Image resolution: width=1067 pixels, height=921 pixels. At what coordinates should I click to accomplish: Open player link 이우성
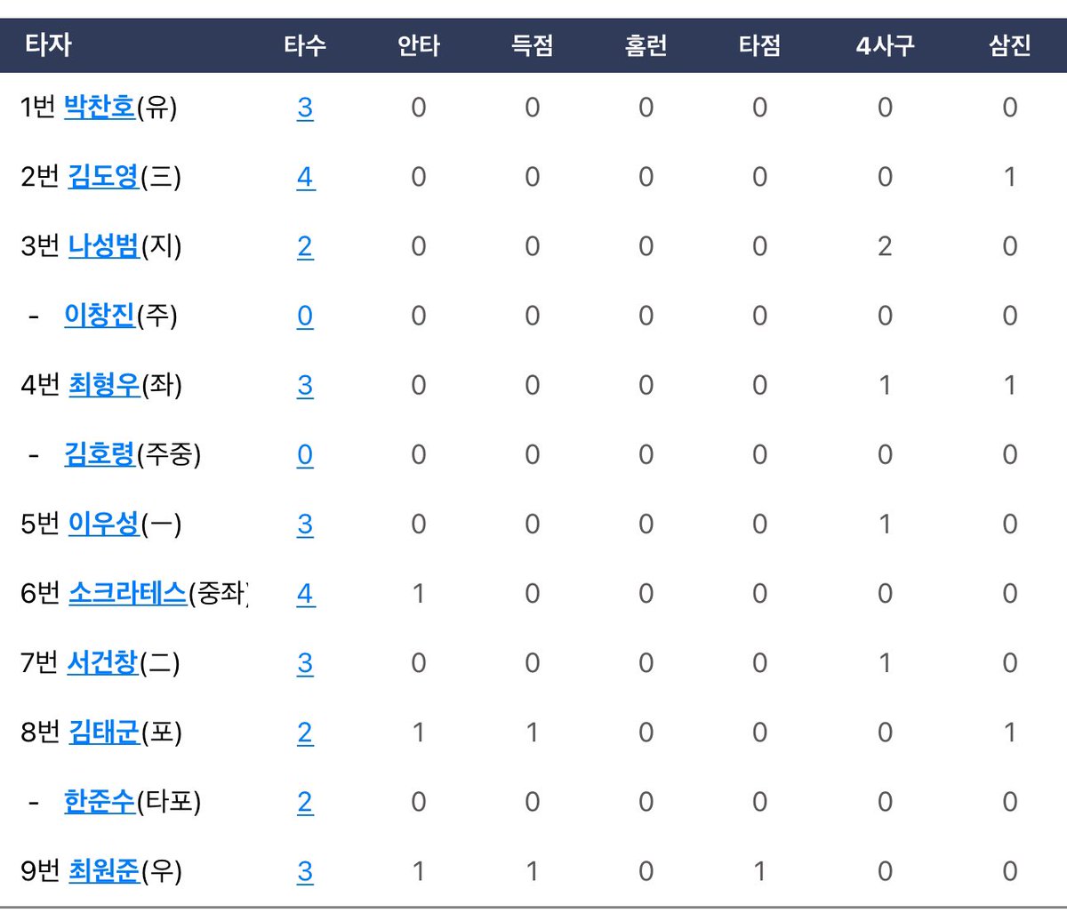click(x=104, y=525)
